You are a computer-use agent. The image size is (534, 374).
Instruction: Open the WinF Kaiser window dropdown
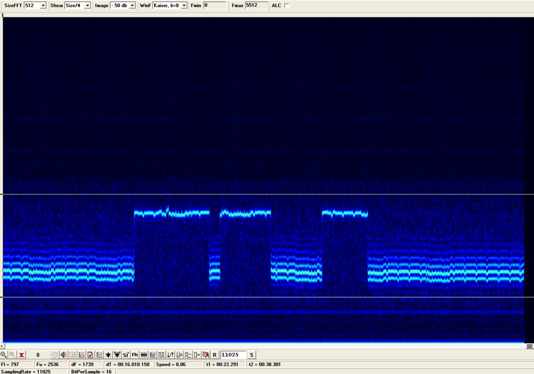click(x=184, y=5)
